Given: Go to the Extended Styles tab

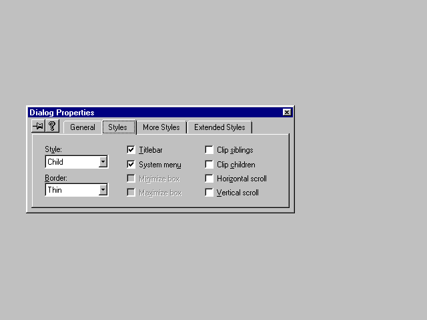Looking at the screenshot, I should coord(219,127).
